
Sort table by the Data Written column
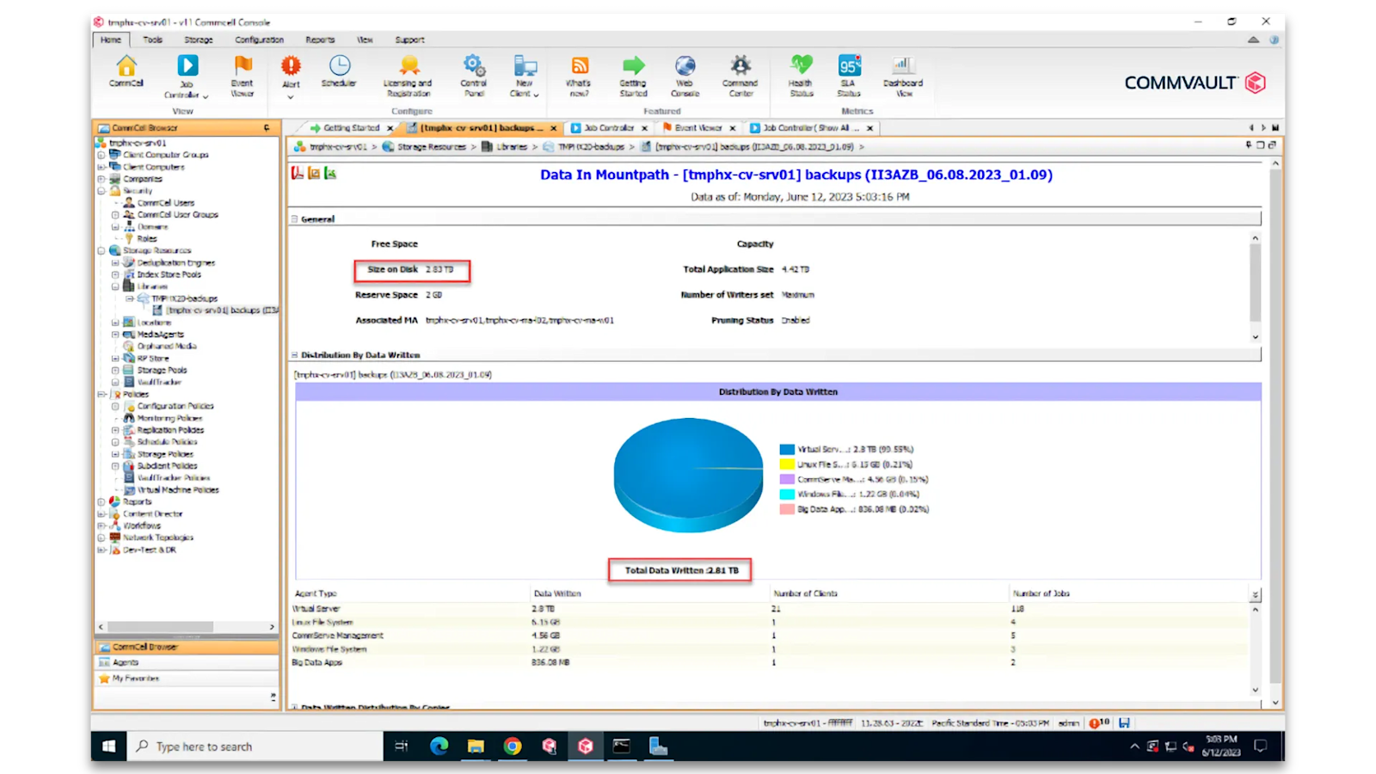[x=557, y=593]
